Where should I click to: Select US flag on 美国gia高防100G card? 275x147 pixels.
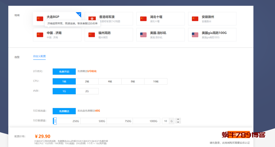195,35
